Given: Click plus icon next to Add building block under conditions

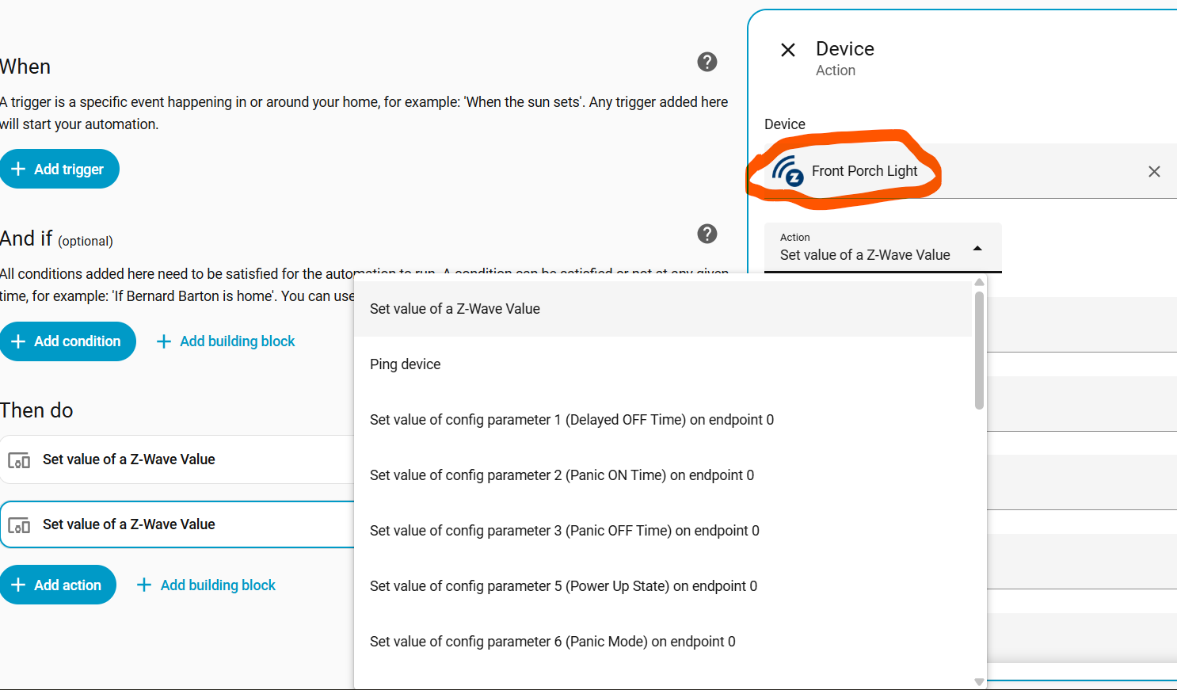Looking at the screenshot, I should (164, 341).
